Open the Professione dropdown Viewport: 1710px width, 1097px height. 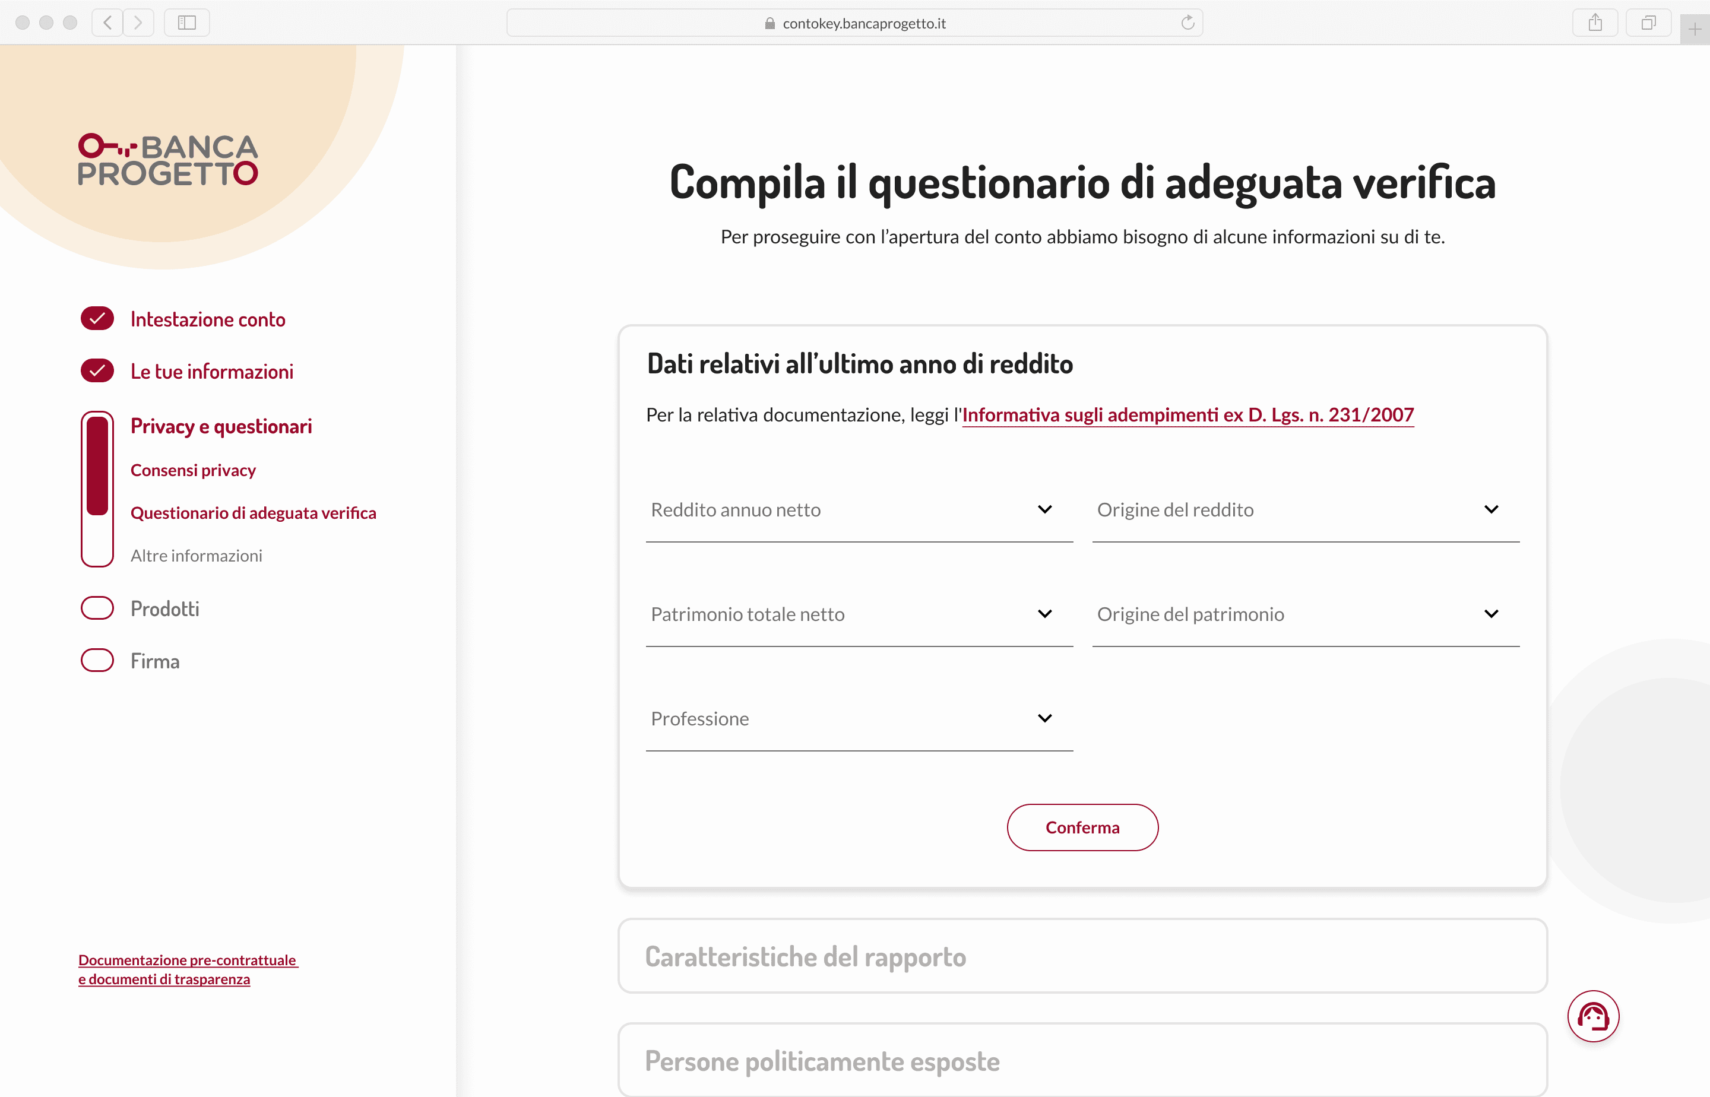pos(859,719)
